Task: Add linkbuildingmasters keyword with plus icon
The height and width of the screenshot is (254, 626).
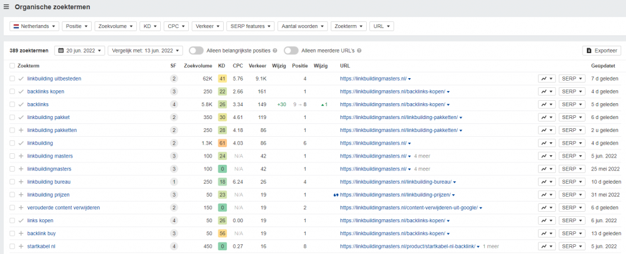Action: click(21, 169)
